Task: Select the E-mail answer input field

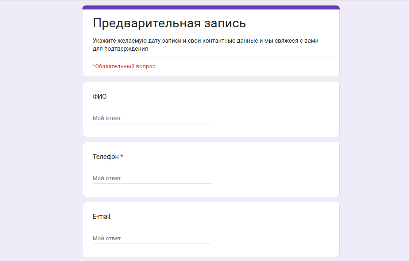Action: [x=151, y=238]
